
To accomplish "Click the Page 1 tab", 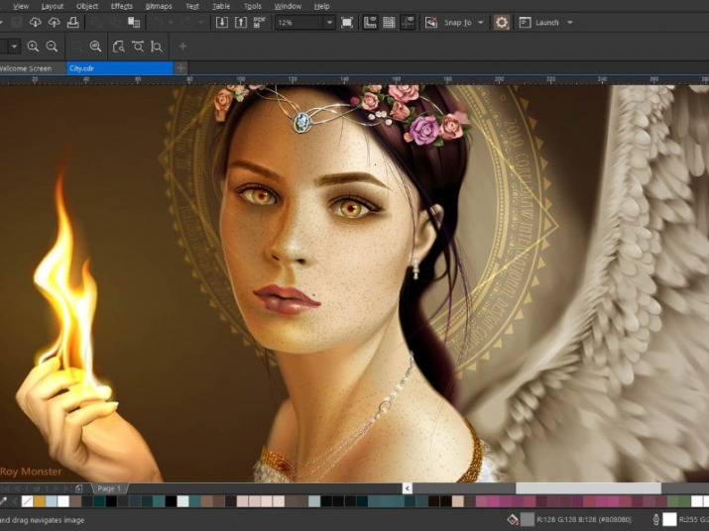I will point(108,488).
